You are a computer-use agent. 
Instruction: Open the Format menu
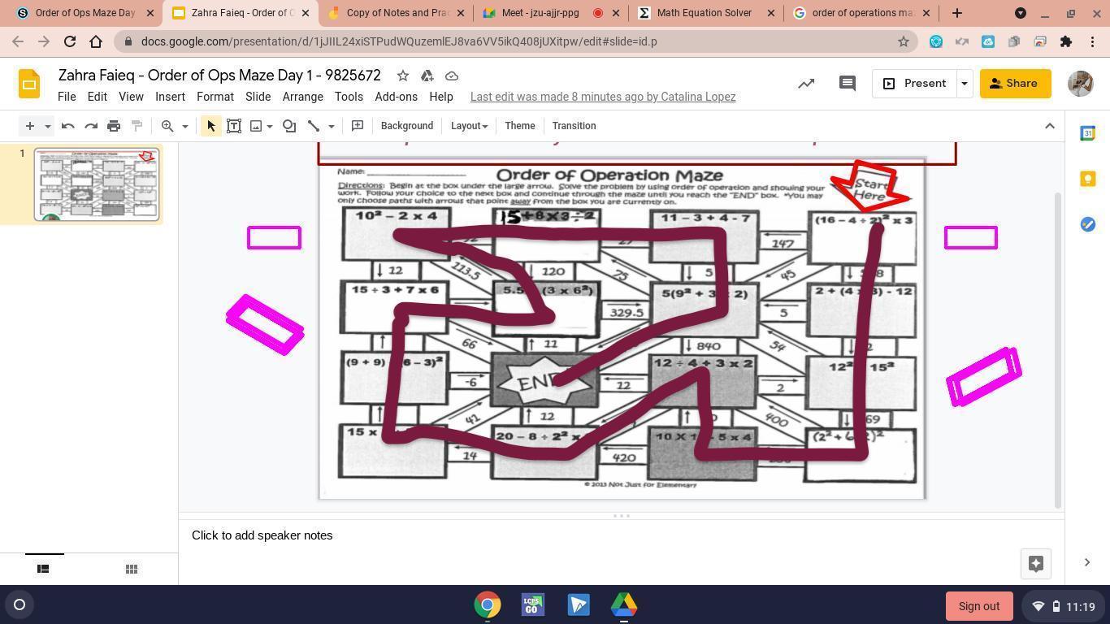click(x=215, y=97)
